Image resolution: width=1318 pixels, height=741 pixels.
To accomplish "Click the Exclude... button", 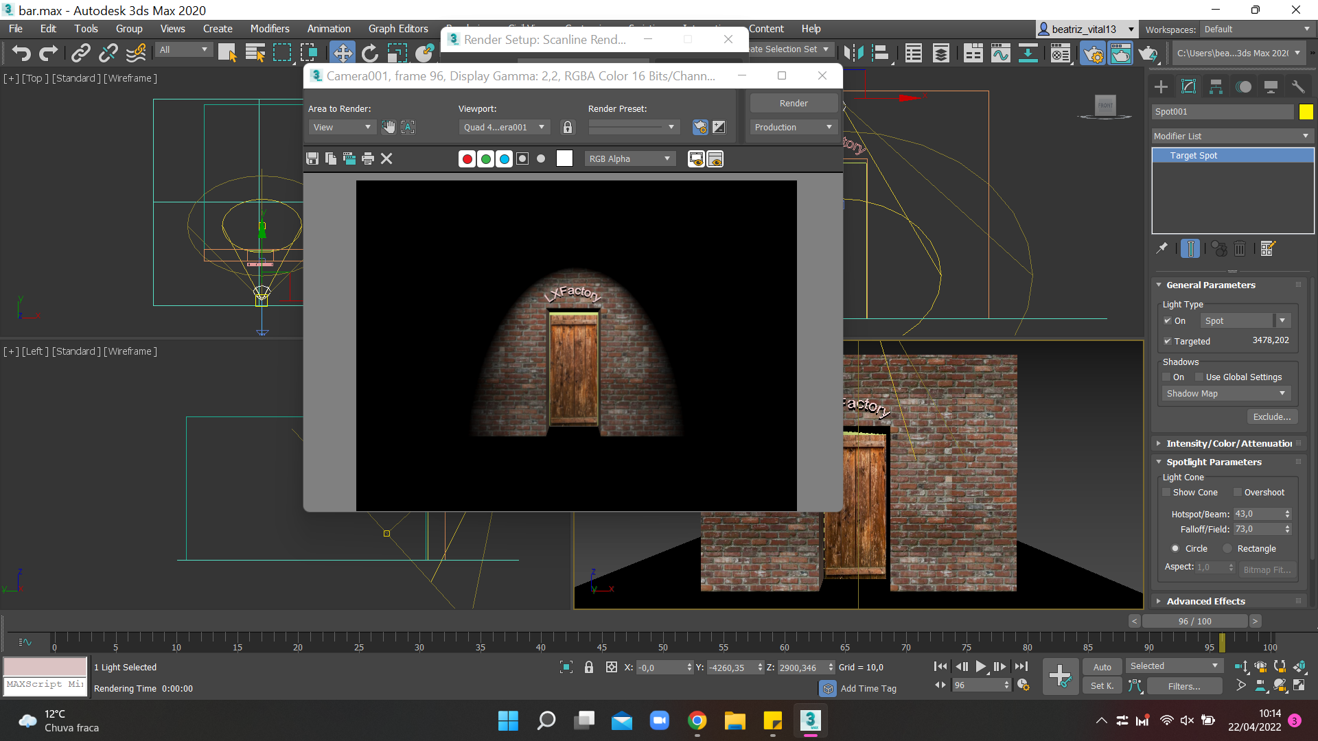I will pos(1272,416).
